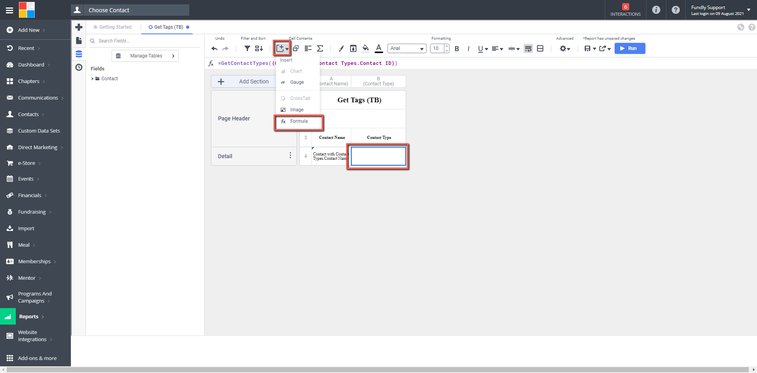Open the Insert cell contents dropdown
757x373 pixels.
click(x=282, y=48)
